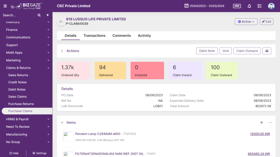Open the financial year calendar icon

[x=186, y=6]
